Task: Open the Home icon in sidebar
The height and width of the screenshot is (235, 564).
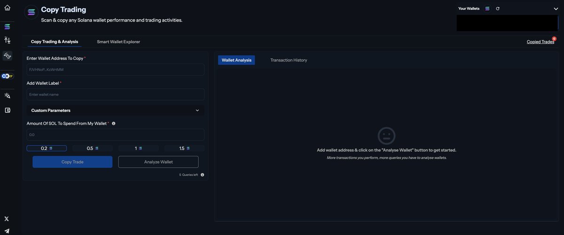Action: pyautogui.click(x=7, y=8)
